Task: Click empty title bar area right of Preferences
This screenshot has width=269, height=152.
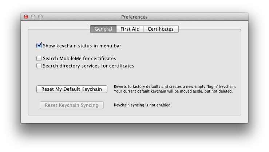Action: coord(197,17)
